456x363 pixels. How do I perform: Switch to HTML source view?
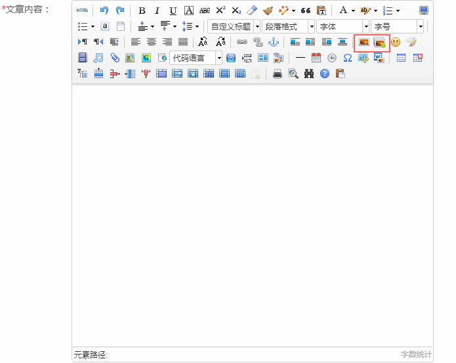click(x=82, y=11)
